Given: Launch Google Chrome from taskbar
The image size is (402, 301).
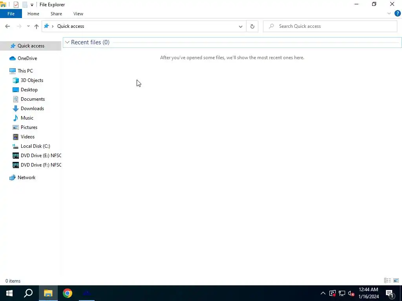Looking at the screenshot, I should coord(68,293).
